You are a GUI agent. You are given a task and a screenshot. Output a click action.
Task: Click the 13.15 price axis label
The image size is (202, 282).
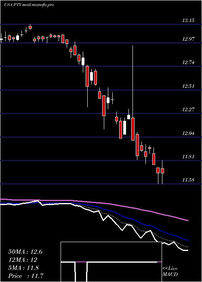pos(188,20)
